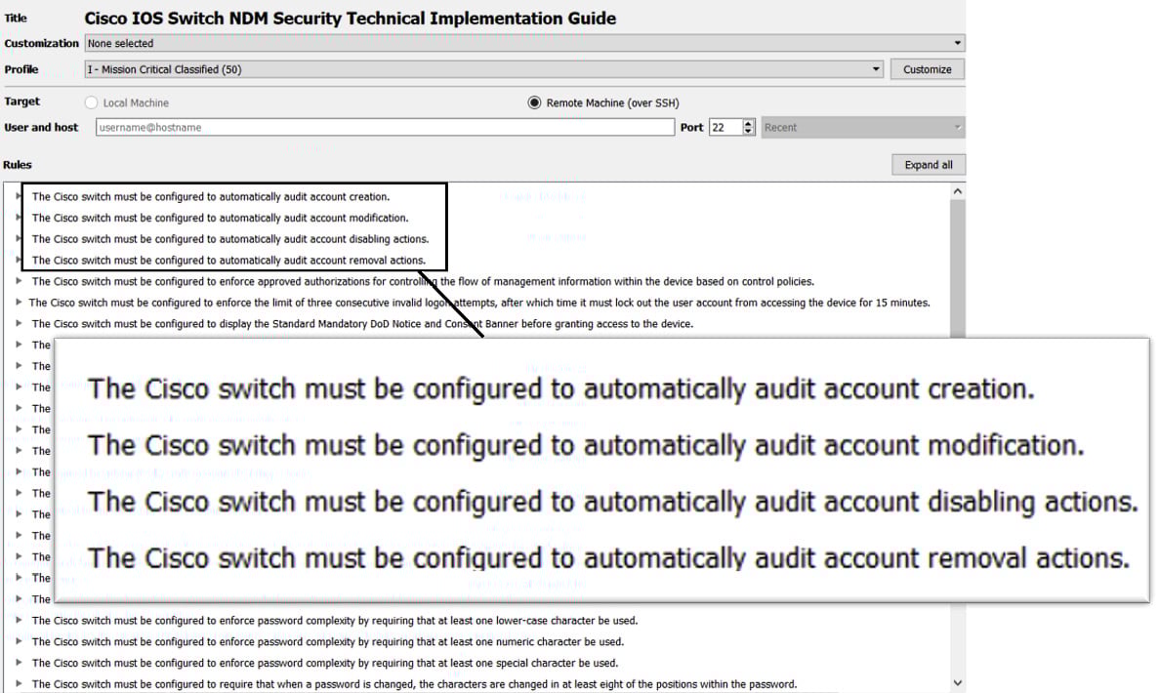
Task: Focus the username@hostname input field
Action: pyautogui.click(x=385, y=127)
